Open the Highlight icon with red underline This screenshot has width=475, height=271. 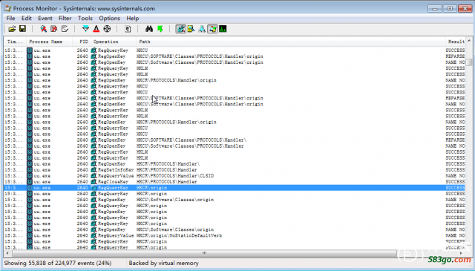click(x=96, y=29)
